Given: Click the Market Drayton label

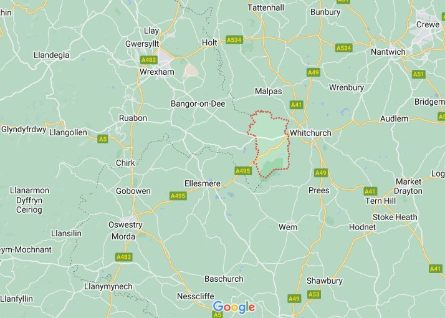Looking at the screenshot, I should [x=408, y=186].
